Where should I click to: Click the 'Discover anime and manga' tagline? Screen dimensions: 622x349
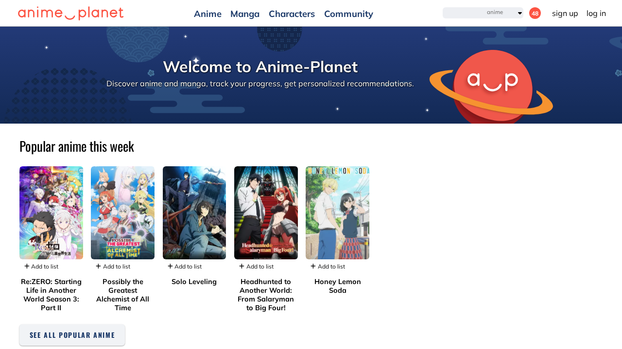click(260, 83)
